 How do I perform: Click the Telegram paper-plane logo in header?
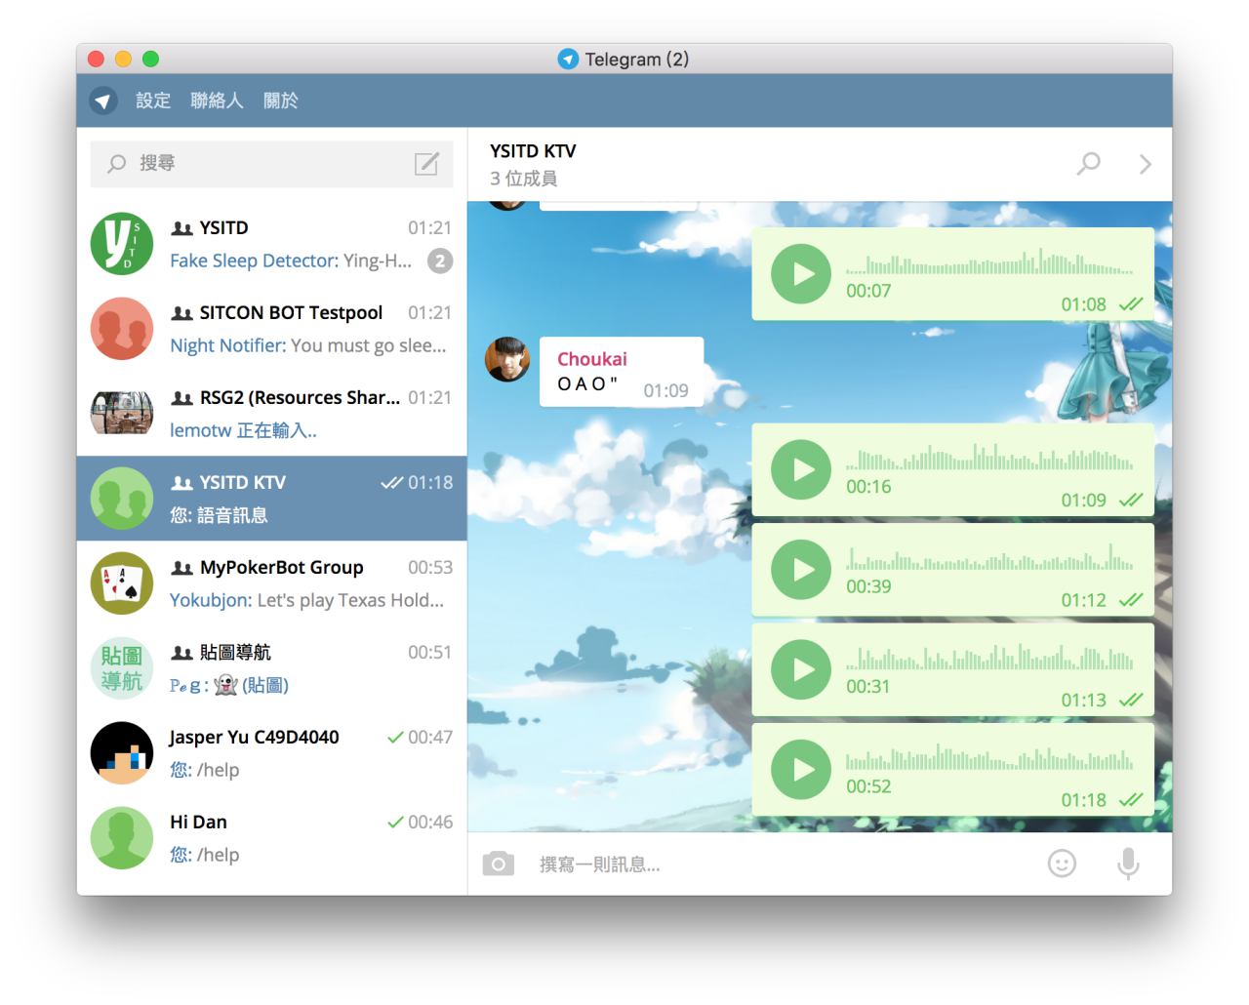(x=103, y=100)
